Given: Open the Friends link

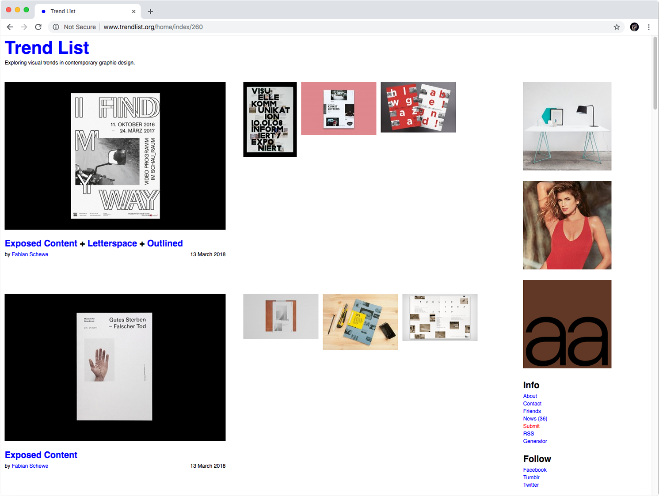Looking at the screenshot, I should tap(532, 411).
